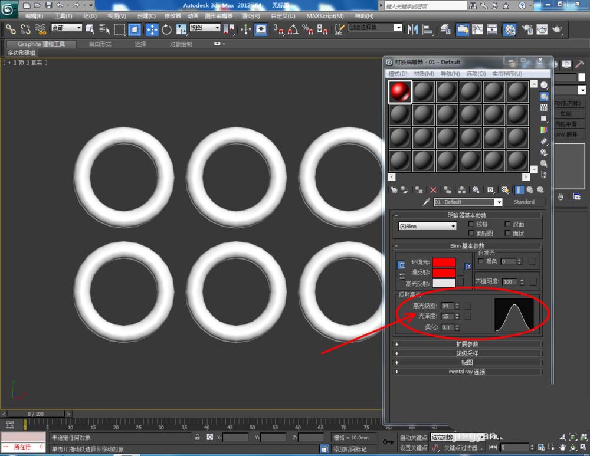Image resolution: width=590 pixels, height=456 pixels.
Task: Click the Unlink Selection tool
Action: [x=25, y=29]
